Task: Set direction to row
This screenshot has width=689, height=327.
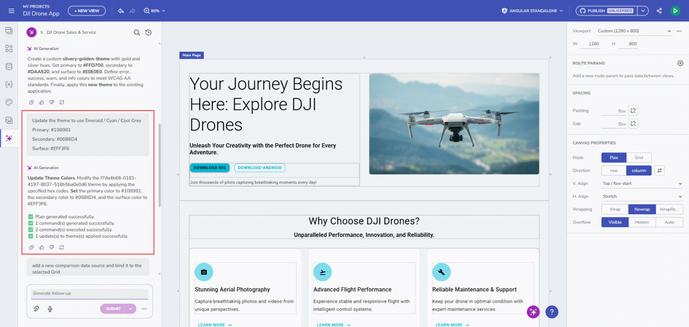Action: [614, 170]
